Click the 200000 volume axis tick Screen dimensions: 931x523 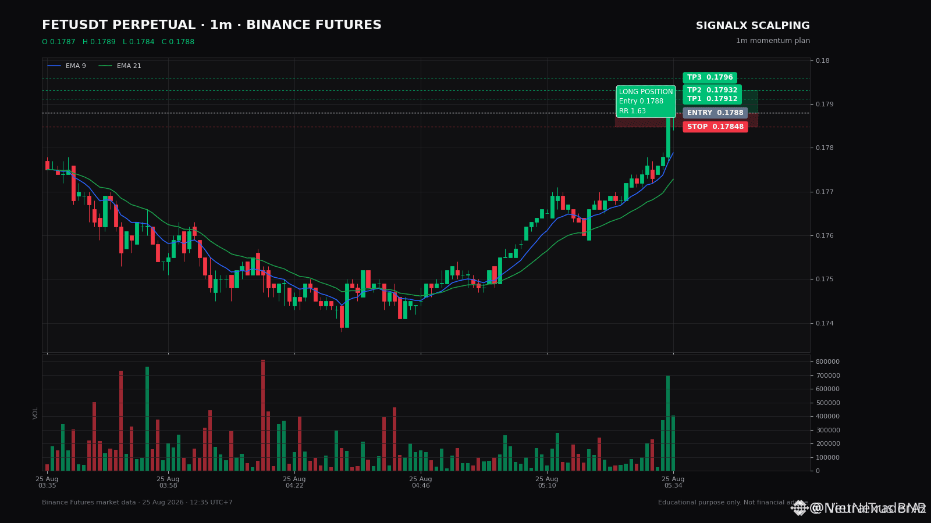click(827, 444)
